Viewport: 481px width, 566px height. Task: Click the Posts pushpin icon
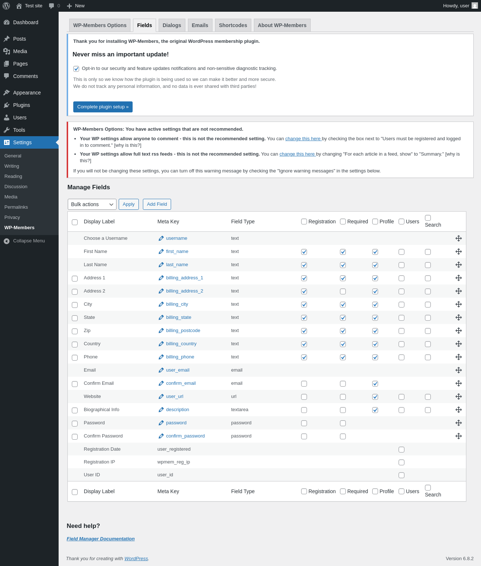click(7, 39)
